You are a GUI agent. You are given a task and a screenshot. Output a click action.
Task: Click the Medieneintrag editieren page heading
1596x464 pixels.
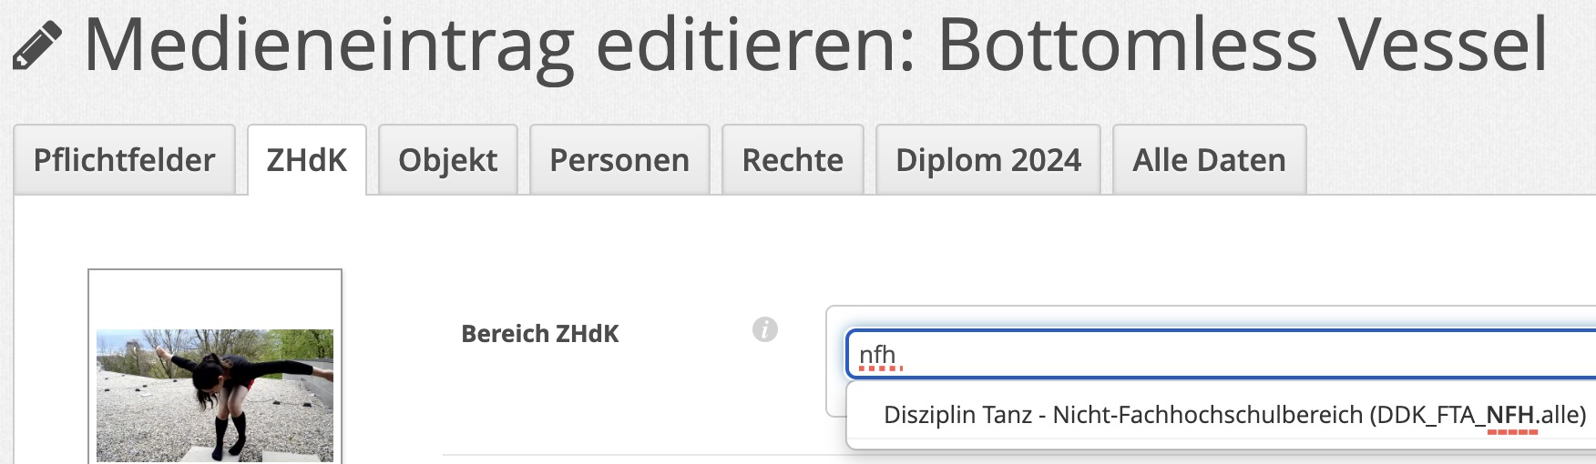tap(499, 45)
